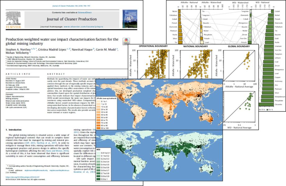Click the 'ARTICLE INFO' heading
Viewport: 286px width, 186px height.
[x=18, y=74]
